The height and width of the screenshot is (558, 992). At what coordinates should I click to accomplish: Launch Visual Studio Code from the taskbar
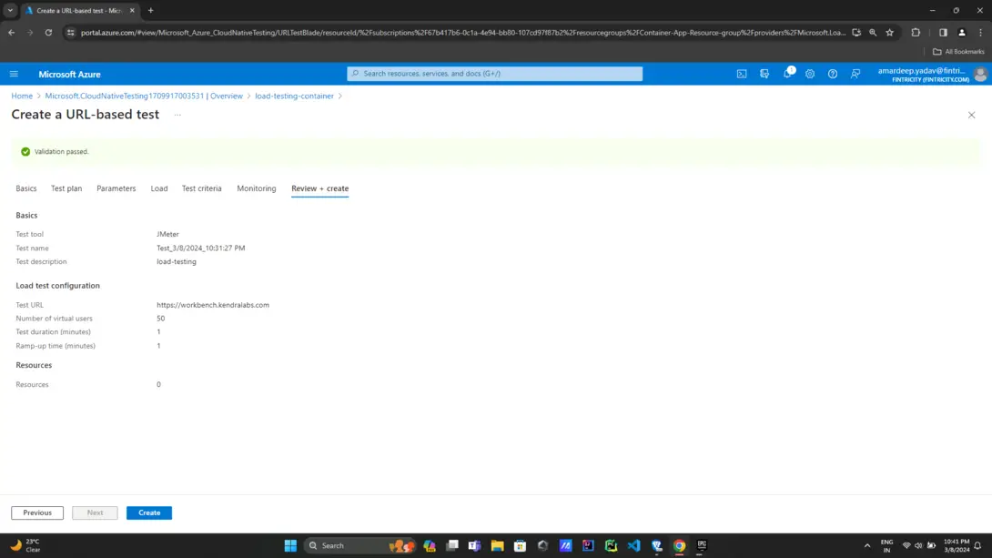pyautogui.click(x=633, y=545)
